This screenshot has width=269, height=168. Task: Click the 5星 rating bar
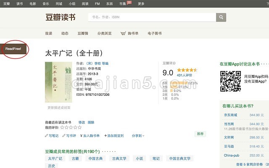tap(179, 83)
